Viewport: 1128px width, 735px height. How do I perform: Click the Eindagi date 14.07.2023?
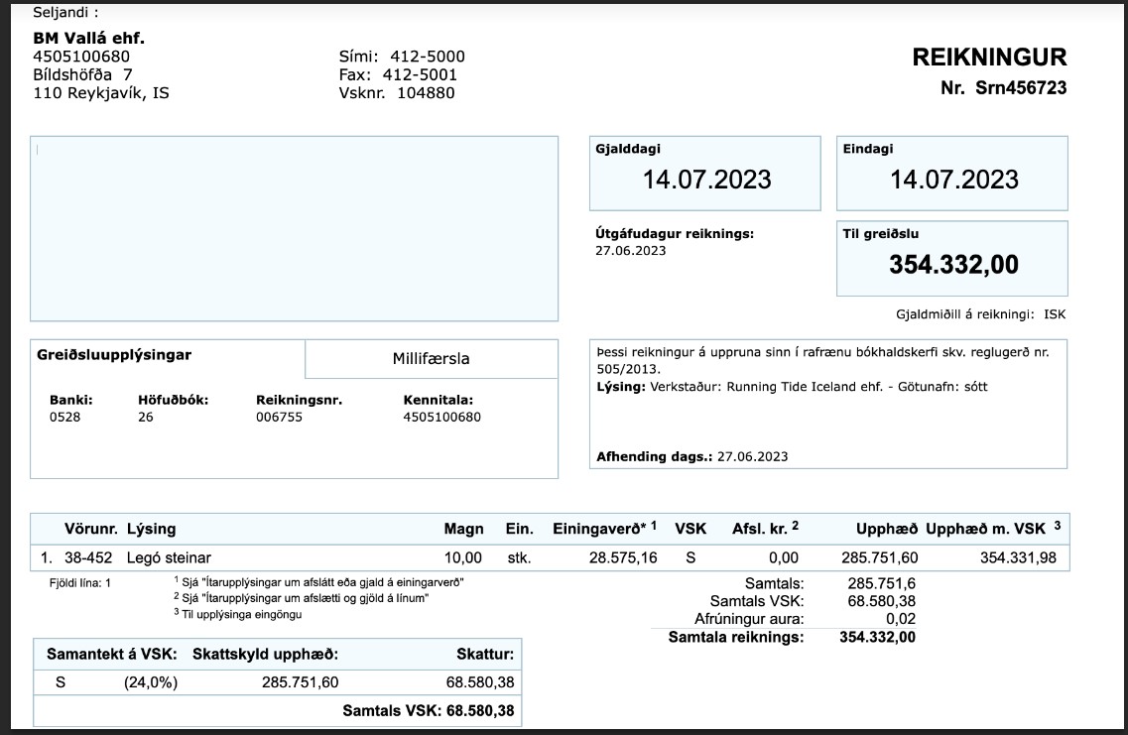(x=954, y=180)
